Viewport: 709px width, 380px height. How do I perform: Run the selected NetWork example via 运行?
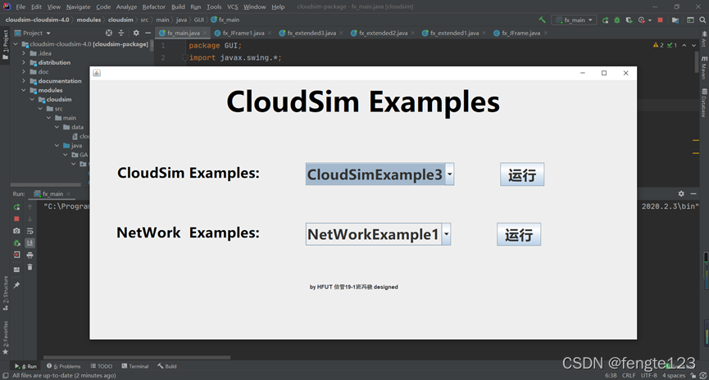click(x=519, y=234)
